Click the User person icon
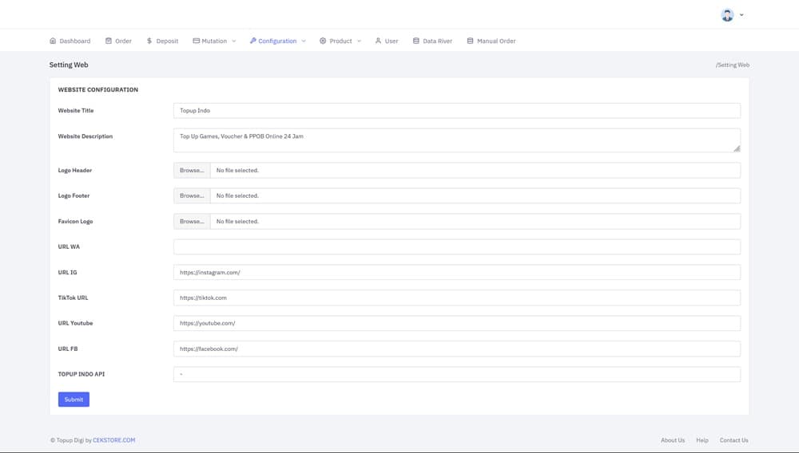Image resolution: width=799 pixels, height=453 pixels. pyautogui.click(x=378, y=41)
